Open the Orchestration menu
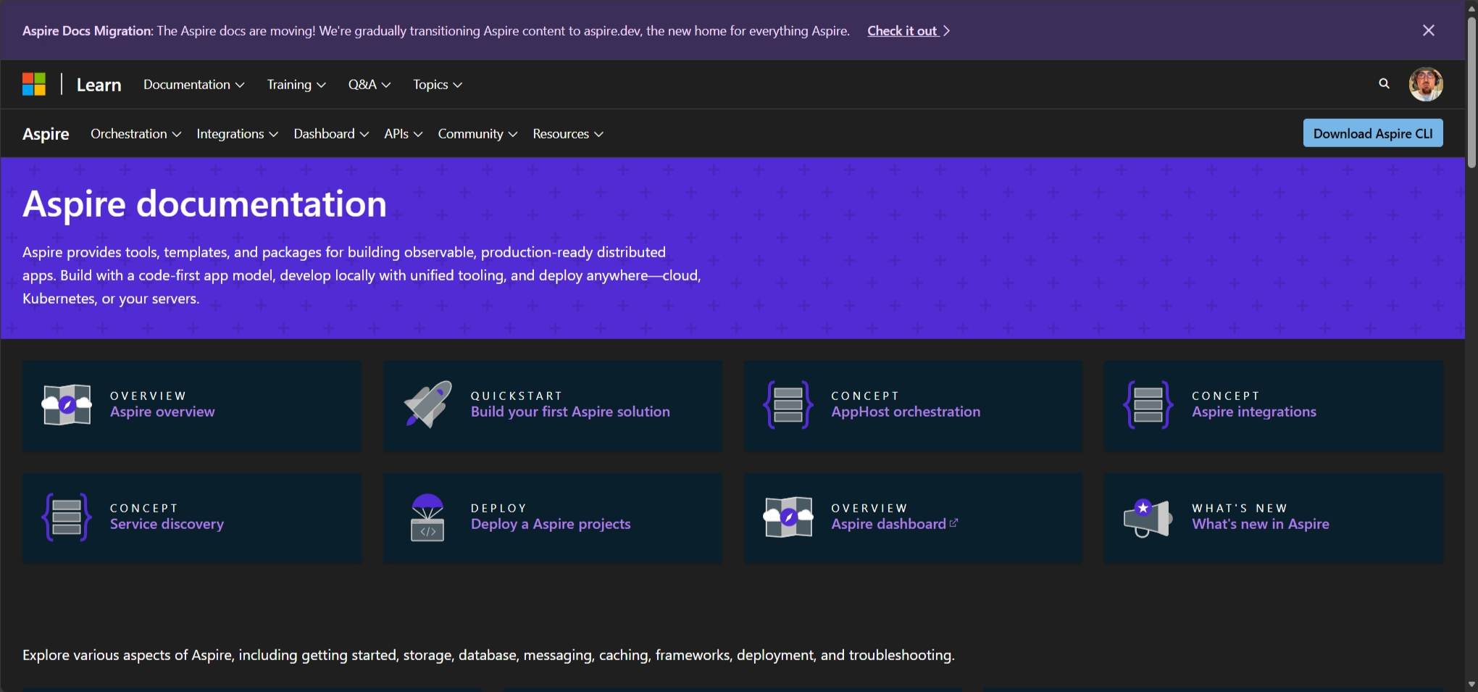The width and height of the screenshot is (1478, 692). [x=135, y=133]
